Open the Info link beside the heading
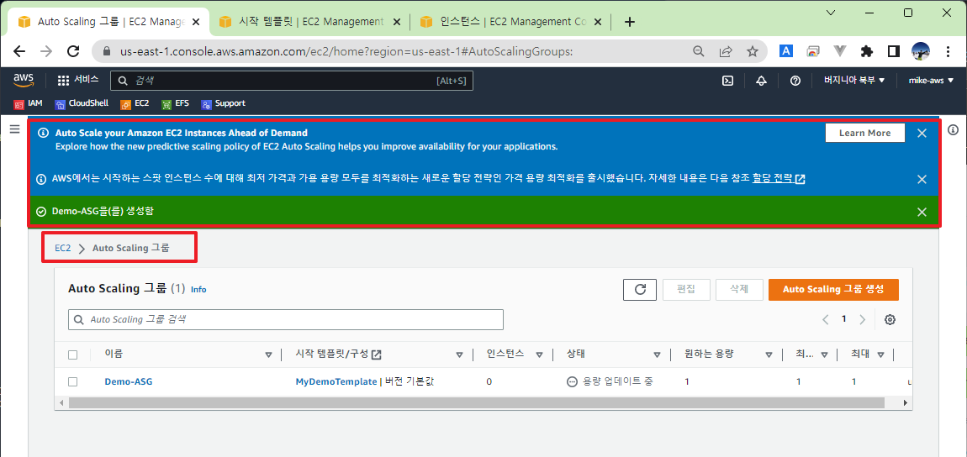This screenshot has width=967, height=457. (198, 290)
